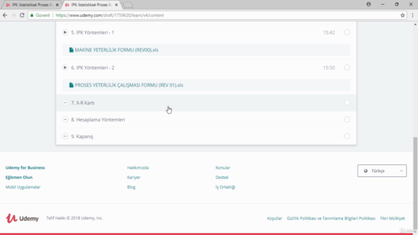Open Chrome profile user icon
This screenshot has height=235, width=418.
(368, 5)
